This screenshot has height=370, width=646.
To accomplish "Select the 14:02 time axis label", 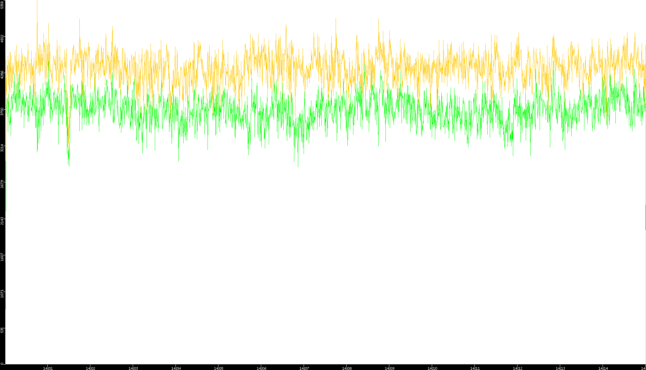I will [x=90, y=368].
